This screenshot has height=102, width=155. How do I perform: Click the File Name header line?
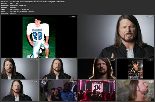[x=33, y=2]
